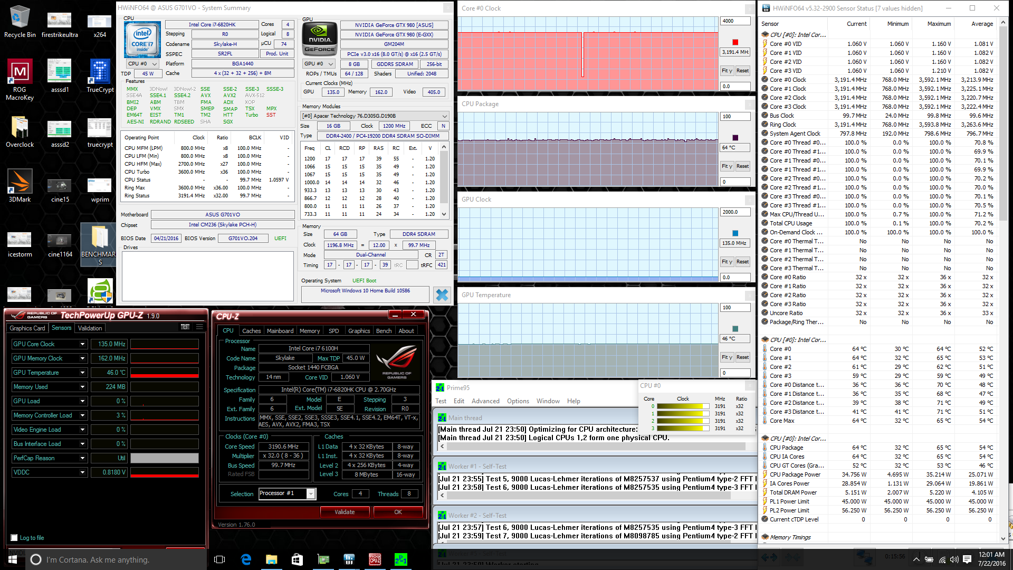Open the SPD tab in CPU-Z

tap(334, 331)
